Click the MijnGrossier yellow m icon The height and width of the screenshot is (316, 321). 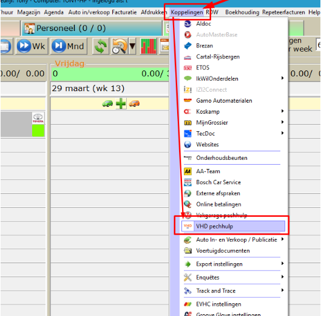click(188, 123)
